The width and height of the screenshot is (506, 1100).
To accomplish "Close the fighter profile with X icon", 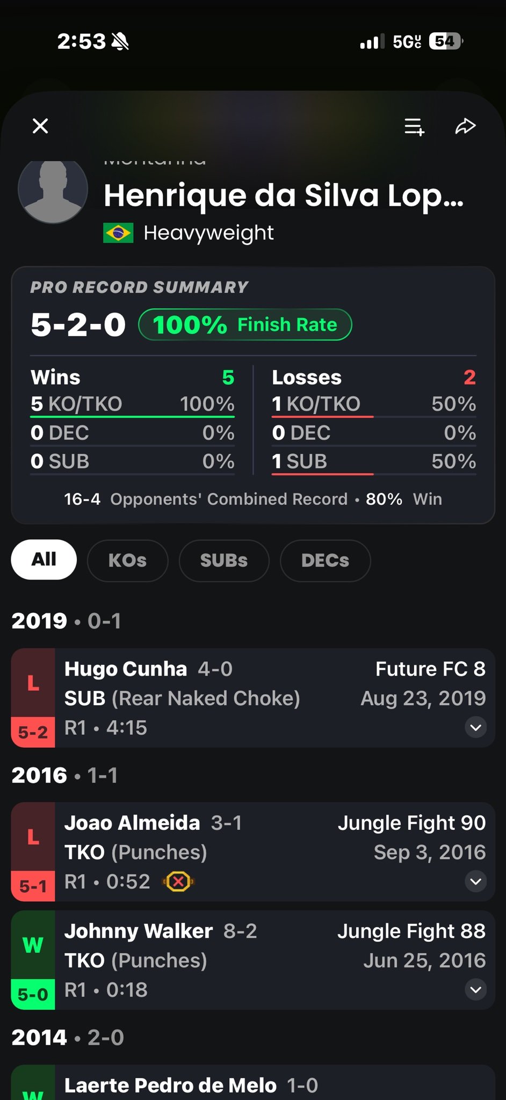I will click(x=40, y=126).
